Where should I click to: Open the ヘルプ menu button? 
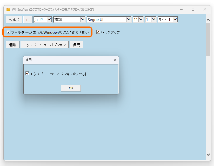pyautogui.click(x=14, y=19)
